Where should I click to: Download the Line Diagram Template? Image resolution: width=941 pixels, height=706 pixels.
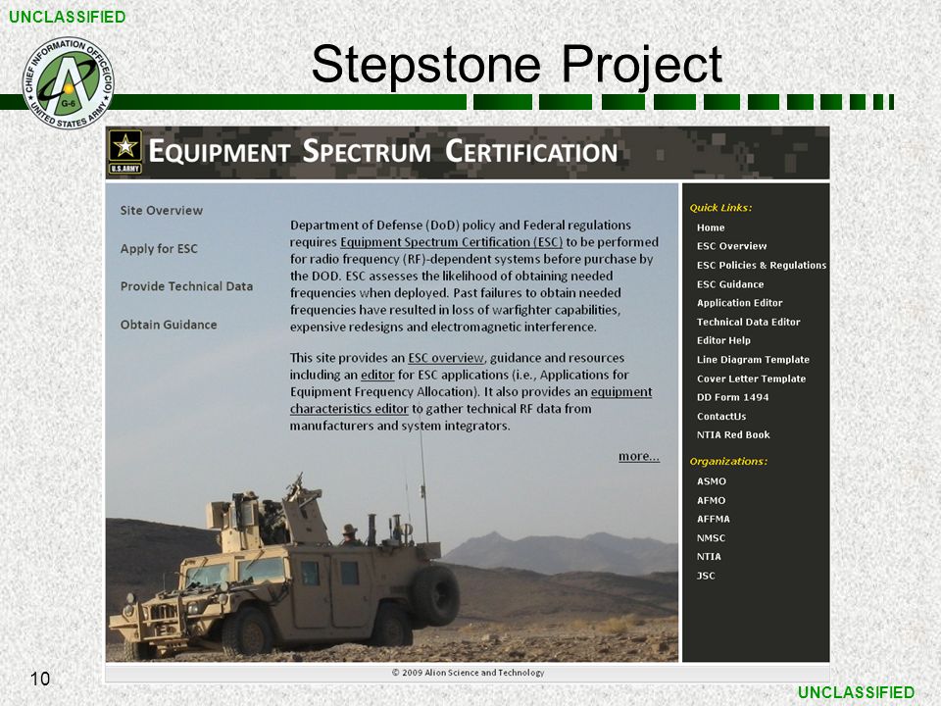[x=753, y=360]
